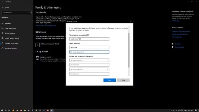
Task: Open Access work or school section
Action: click(12, 38)
